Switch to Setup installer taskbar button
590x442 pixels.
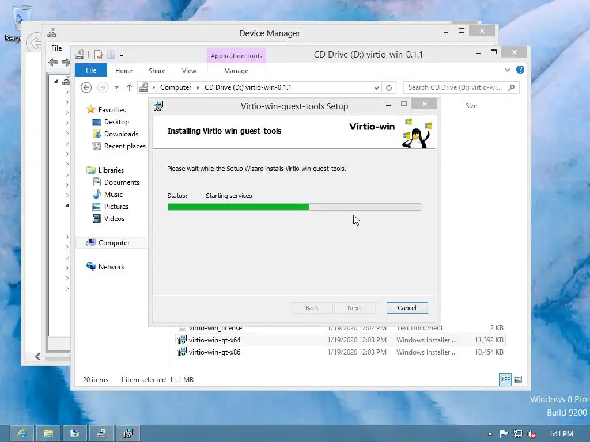128,434
